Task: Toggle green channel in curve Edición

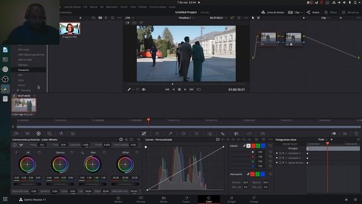Action: click(x=258, y=146)
